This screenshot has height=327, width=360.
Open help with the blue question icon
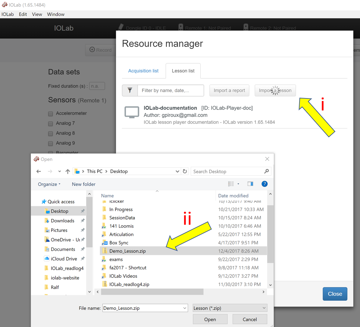tap(264, 184)
